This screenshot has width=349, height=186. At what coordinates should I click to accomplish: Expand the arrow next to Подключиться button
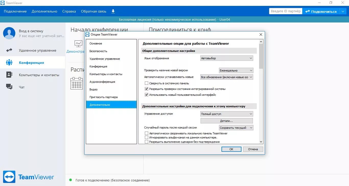pyautogui.click(x=343, y=11)
